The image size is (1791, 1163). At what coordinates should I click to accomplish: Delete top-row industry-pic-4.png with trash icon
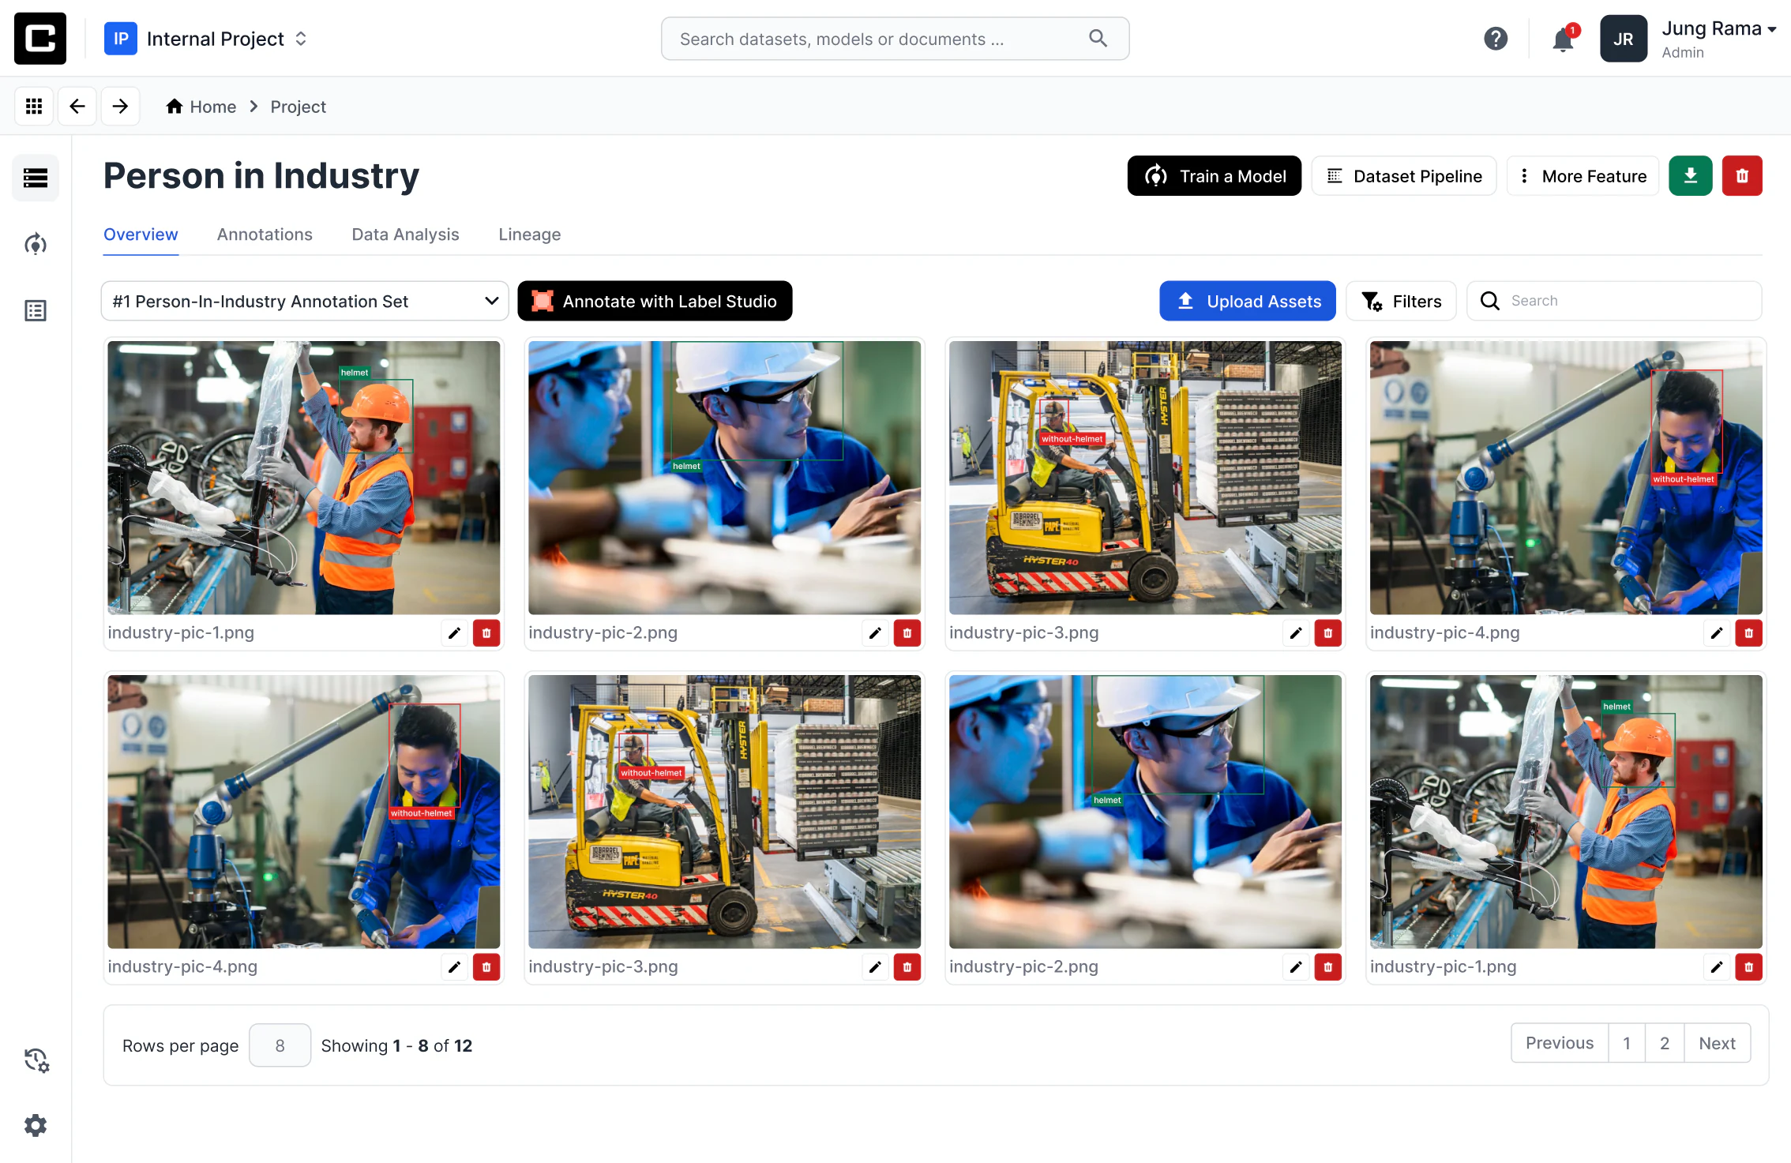(1749, 633)
